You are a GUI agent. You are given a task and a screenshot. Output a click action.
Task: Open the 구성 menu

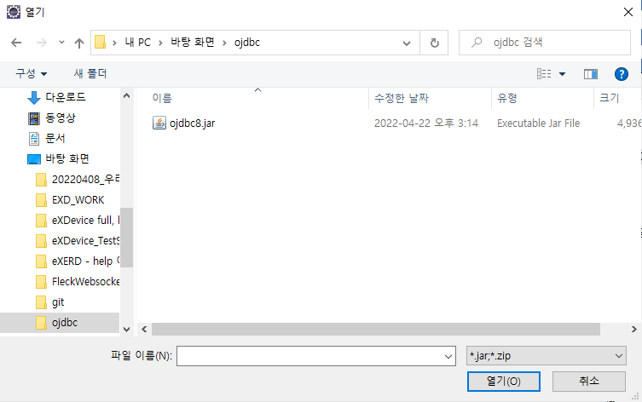[31, 73]
